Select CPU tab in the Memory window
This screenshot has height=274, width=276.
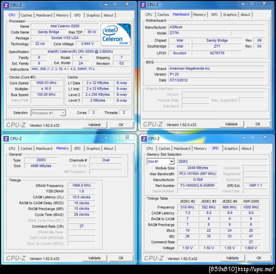[12, 149]
